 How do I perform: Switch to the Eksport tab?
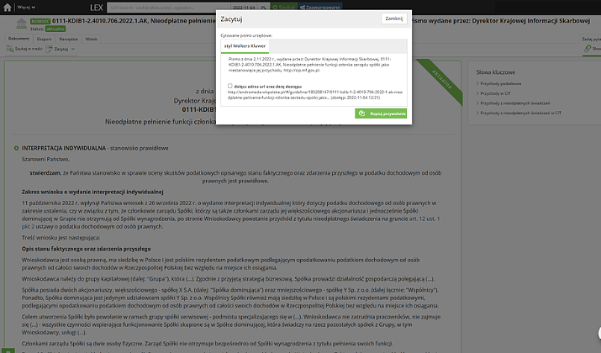tap(45, 39)
